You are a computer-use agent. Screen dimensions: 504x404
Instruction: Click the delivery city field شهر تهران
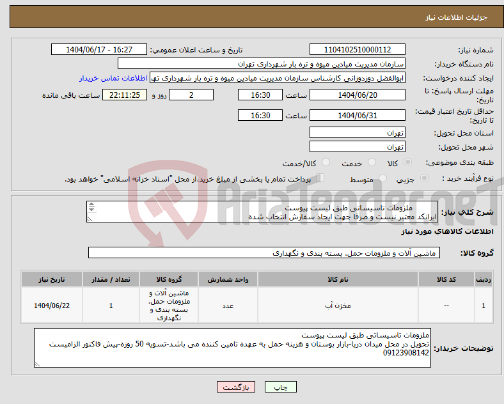[357, 147]
